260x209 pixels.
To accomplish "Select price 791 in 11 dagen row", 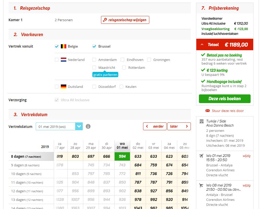I will click(x=169, y=182).
